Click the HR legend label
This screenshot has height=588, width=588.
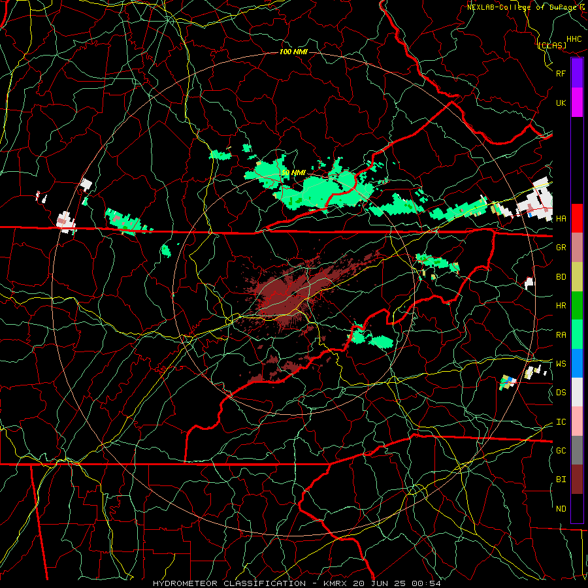pos(561,306)
